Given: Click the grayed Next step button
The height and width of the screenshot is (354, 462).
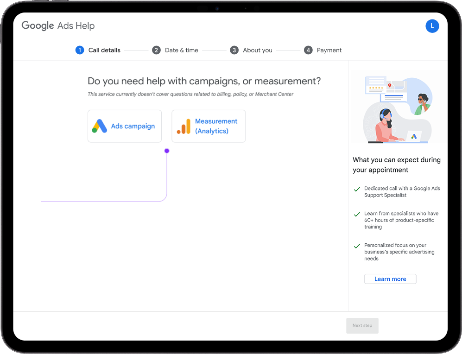Looking at the screenshot, I should 362,325.
